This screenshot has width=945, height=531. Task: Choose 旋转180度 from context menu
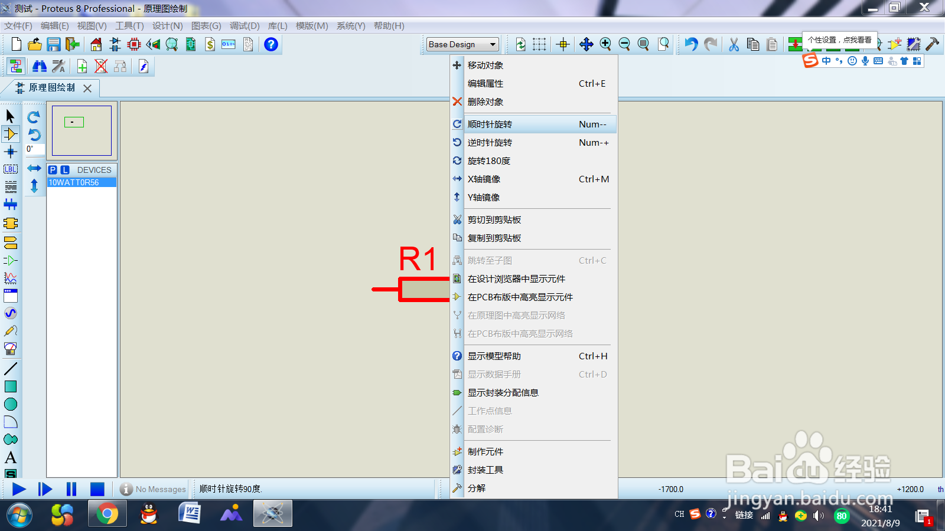click(534, 161)
